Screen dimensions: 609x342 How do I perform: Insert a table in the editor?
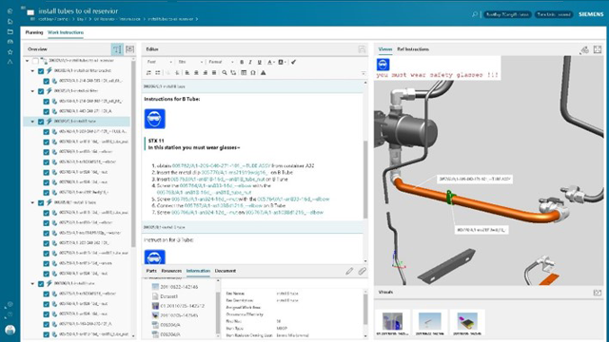(x=244, y=72)
